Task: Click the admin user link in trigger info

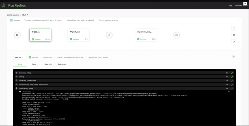Action: point(60,20)
